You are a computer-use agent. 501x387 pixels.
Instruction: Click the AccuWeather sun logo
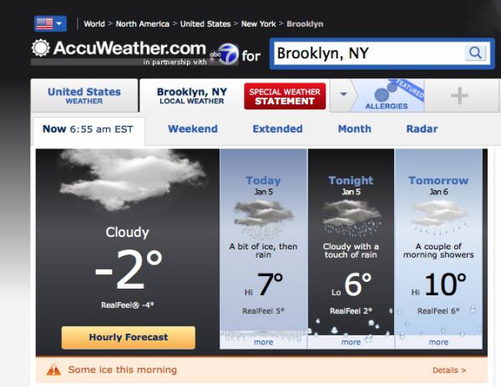41,48
